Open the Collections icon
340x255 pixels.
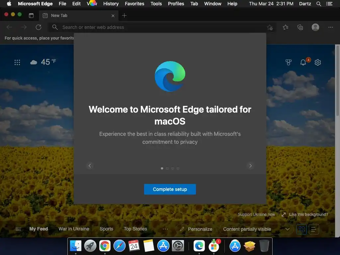(300, 27)
